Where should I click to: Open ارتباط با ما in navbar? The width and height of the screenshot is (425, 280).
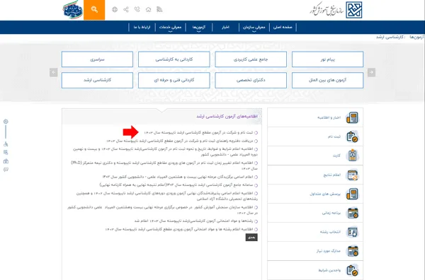tap(142, 28)
